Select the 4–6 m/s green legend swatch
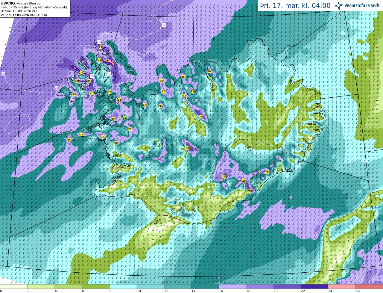This screenshot has height=293, width=383. pos(69,286)
